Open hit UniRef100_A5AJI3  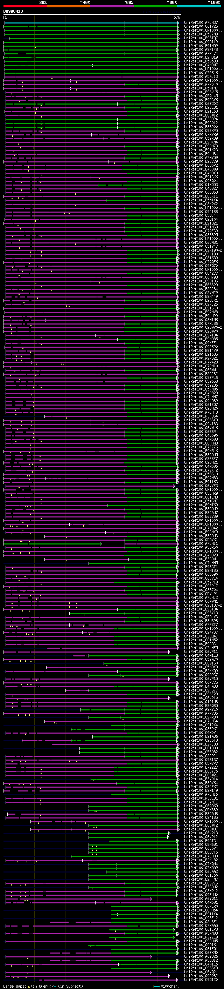click(x=201, y=76)
